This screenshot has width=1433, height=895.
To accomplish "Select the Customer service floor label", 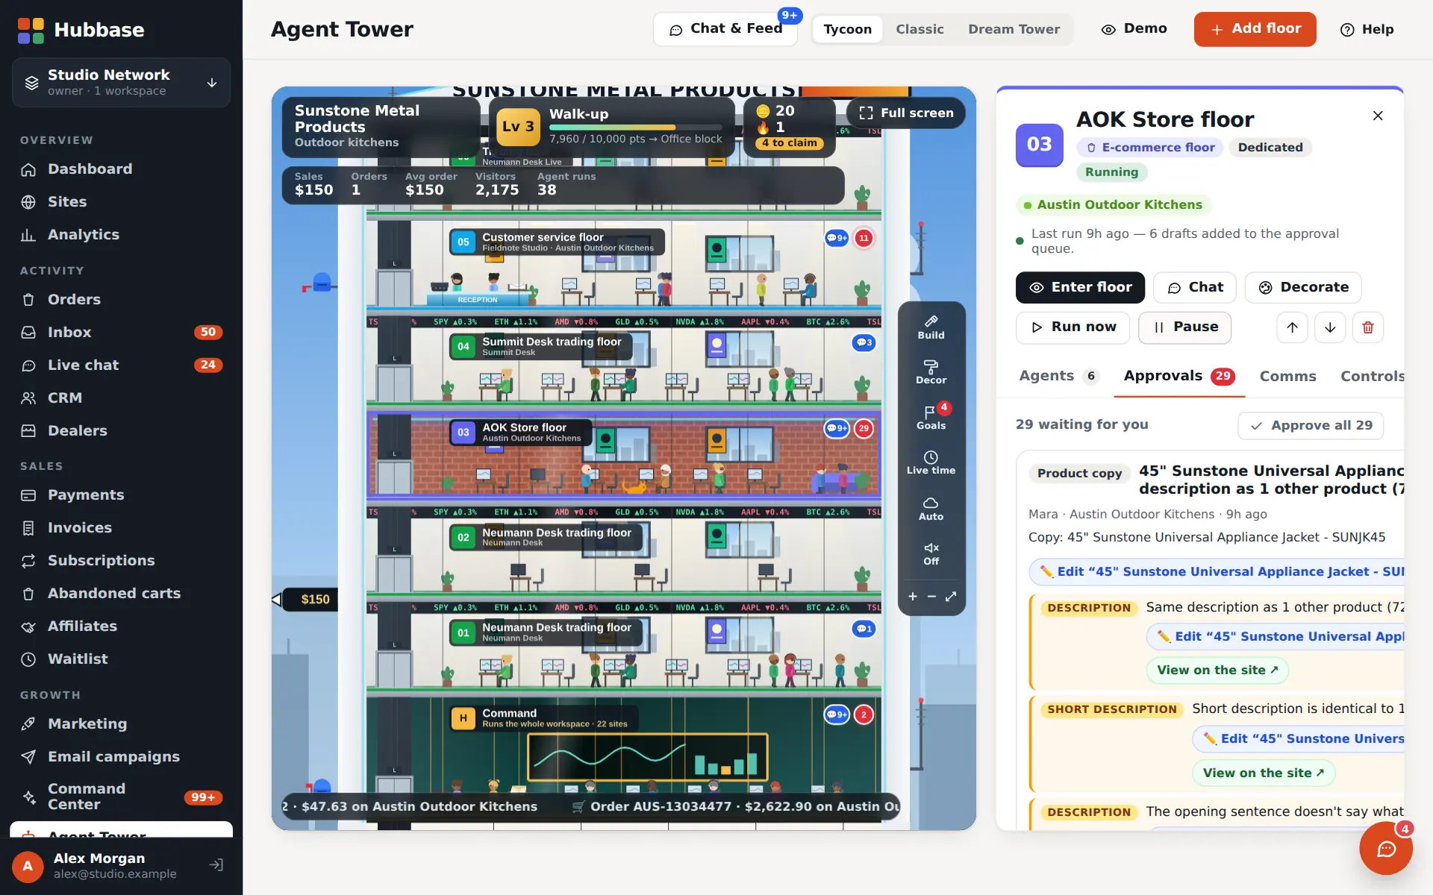I will pyautogui.click(x=557, y=242).
